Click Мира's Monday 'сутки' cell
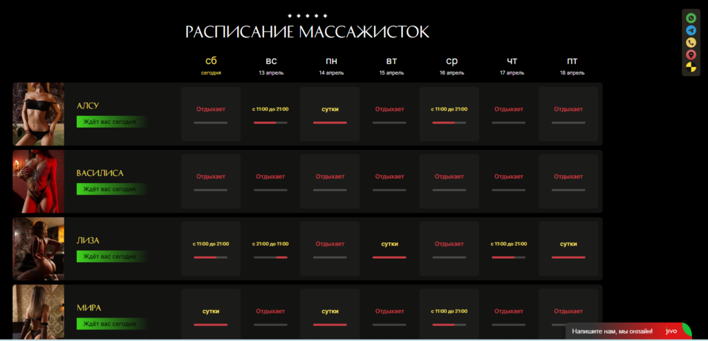This screenshot has height=341, width=708. coord(330,314)
